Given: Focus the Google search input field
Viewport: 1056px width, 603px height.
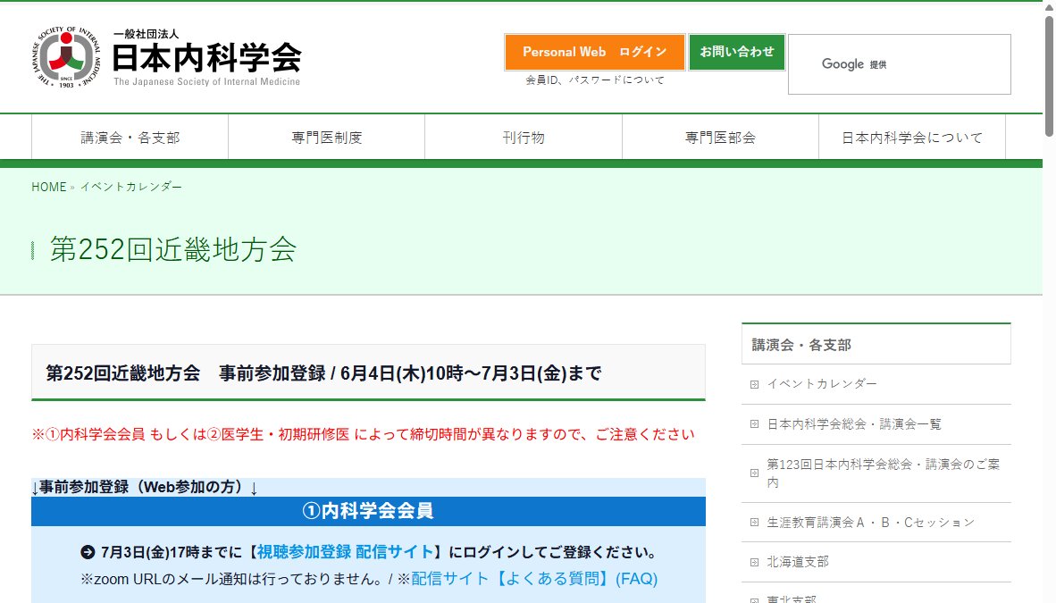Looking at the screenshot, I should (899, 64).
